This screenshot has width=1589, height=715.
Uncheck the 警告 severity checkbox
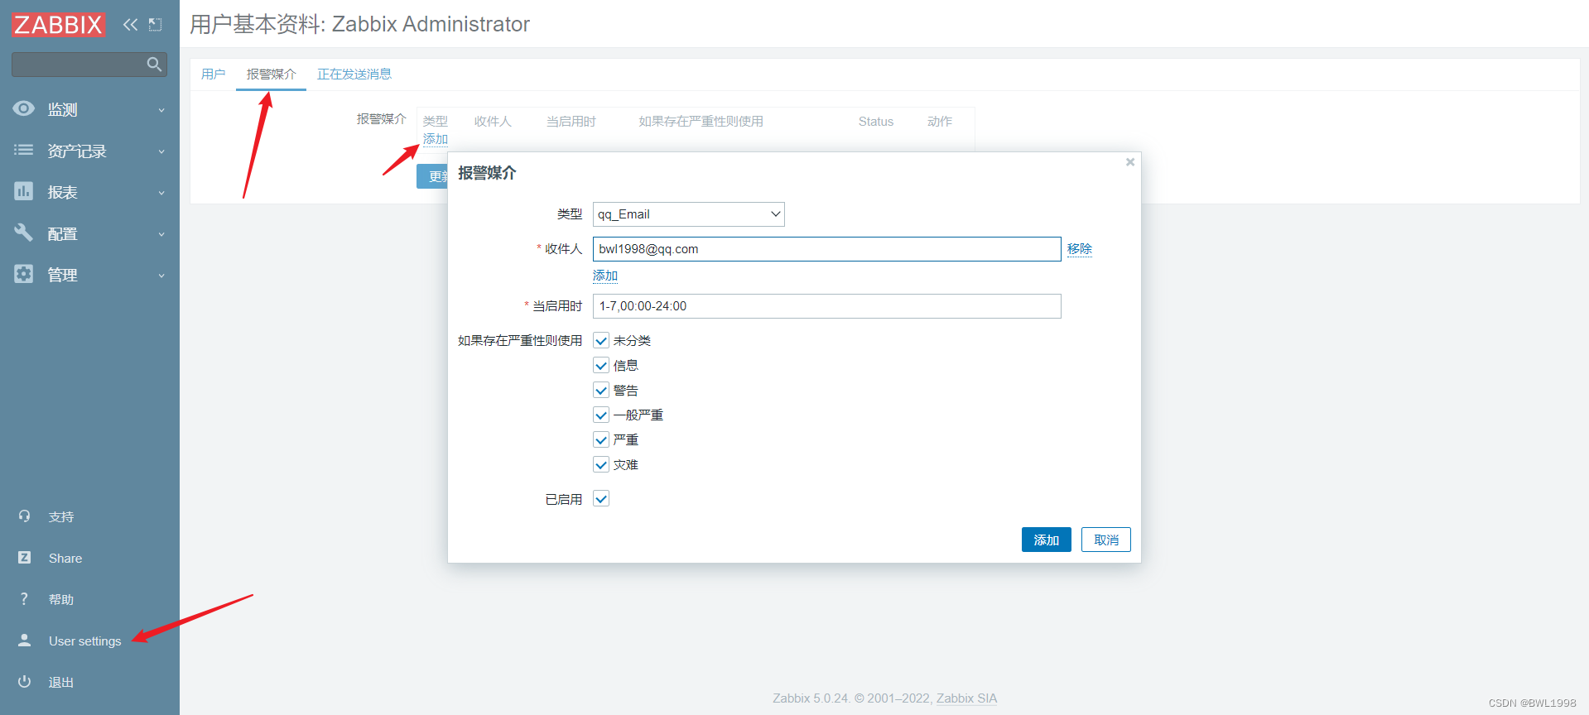pyautogui.click(x=601, y=391)
